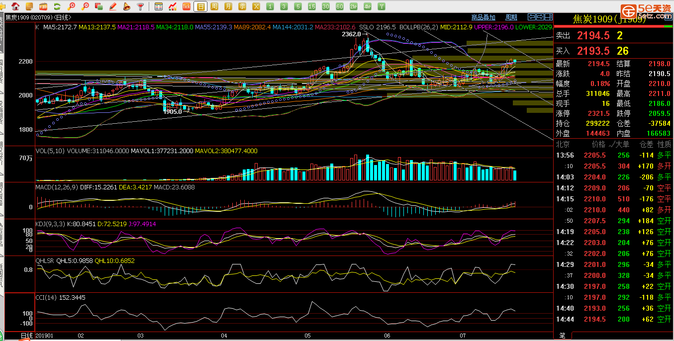Screen dimensions: 674x341
Task: Click the CCI(14) indicator label
Action: coord(46,297)
